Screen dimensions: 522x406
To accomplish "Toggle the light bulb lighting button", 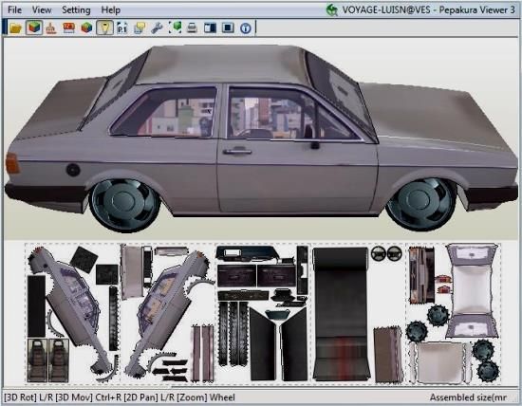I will pyautogui.click(x=104, y=28).
